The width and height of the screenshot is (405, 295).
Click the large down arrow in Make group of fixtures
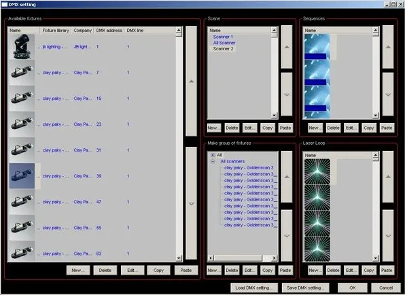(x=287, y=236)
